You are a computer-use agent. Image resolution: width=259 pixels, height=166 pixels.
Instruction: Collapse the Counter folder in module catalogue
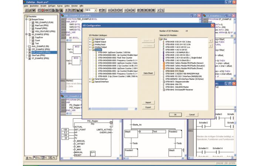click(x=90, y=49)
